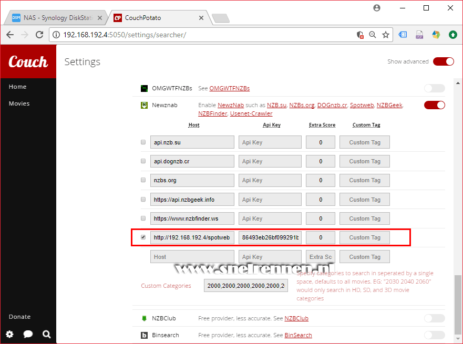Click the NZBClub provider icon

click(x=144, y=318)
